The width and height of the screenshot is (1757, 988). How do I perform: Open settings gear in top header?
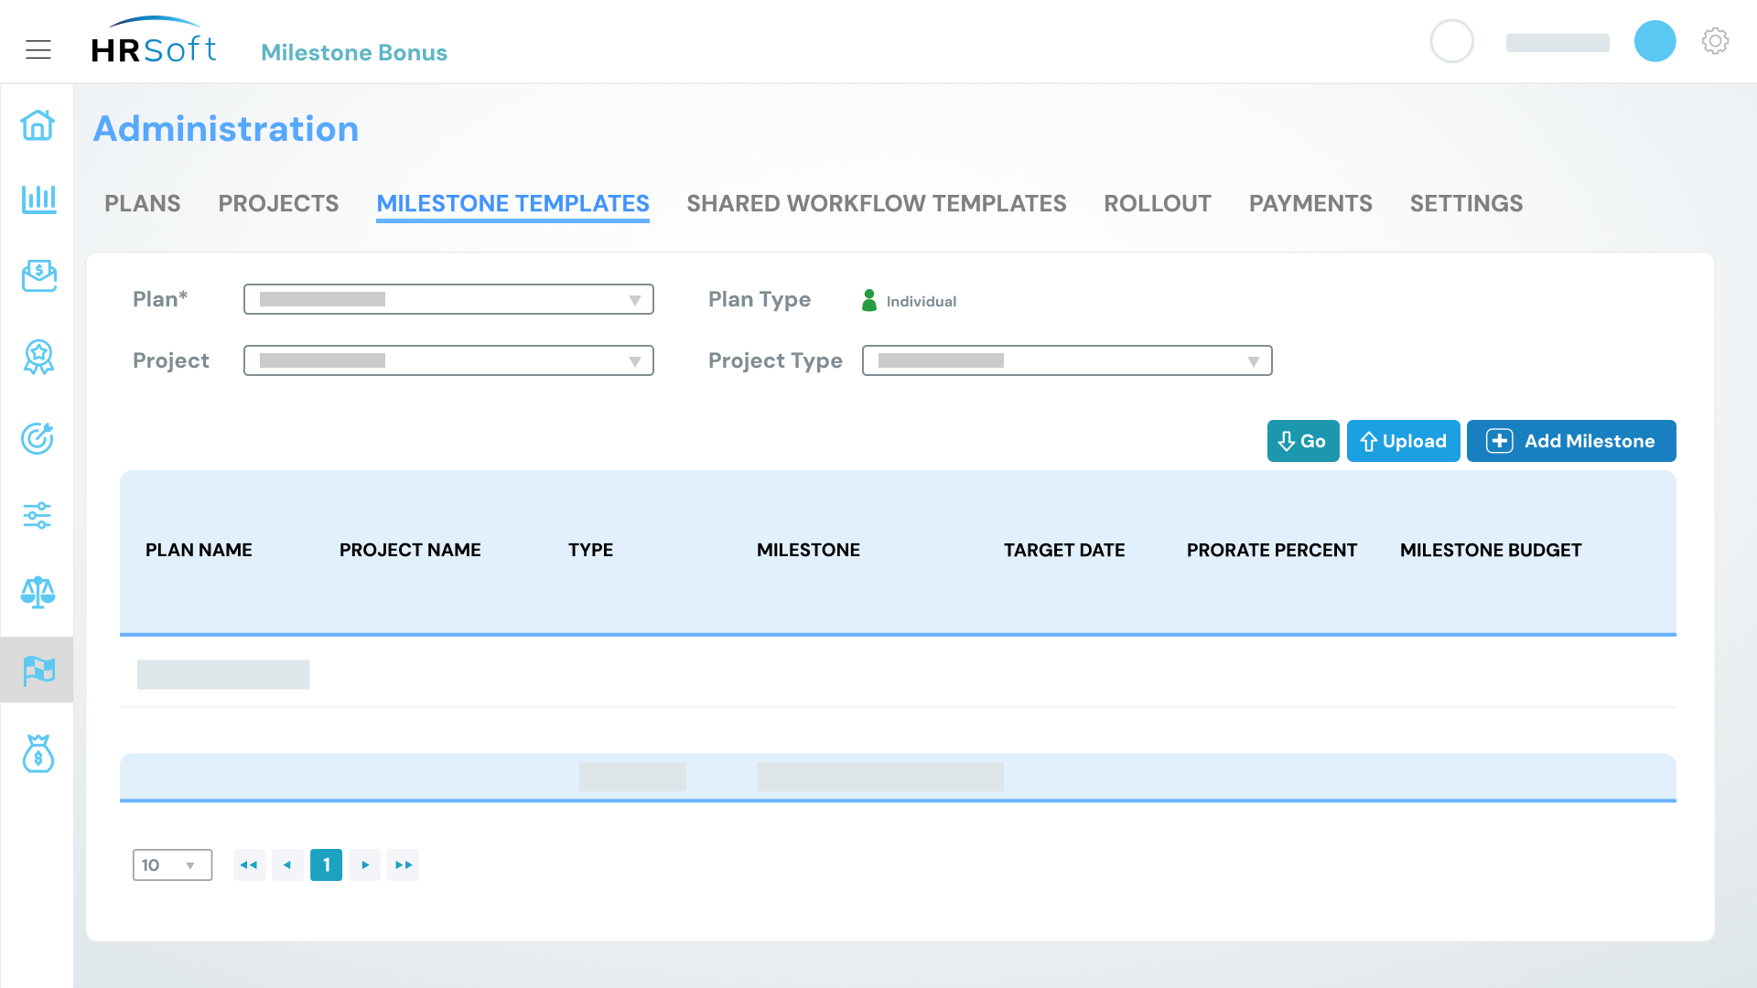(1715, 41)
